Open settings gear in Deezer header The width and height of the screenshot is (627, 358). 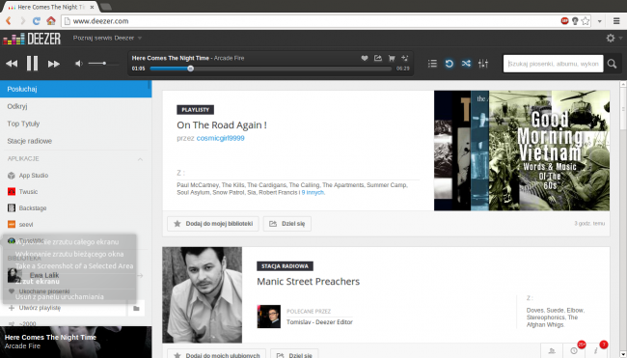pos(611,38)
